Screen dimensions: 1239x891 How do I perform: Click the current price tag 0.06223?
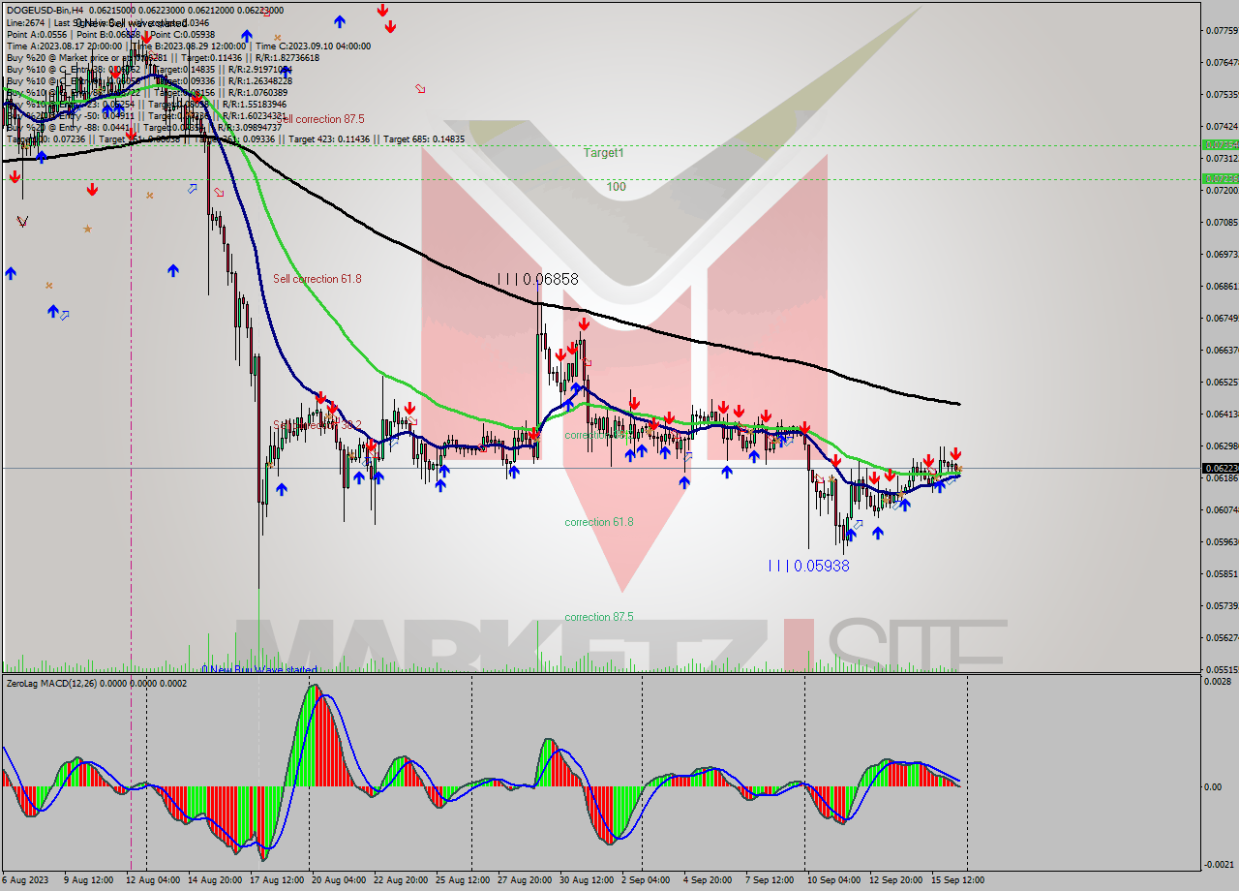click(x=1220, y=468)
